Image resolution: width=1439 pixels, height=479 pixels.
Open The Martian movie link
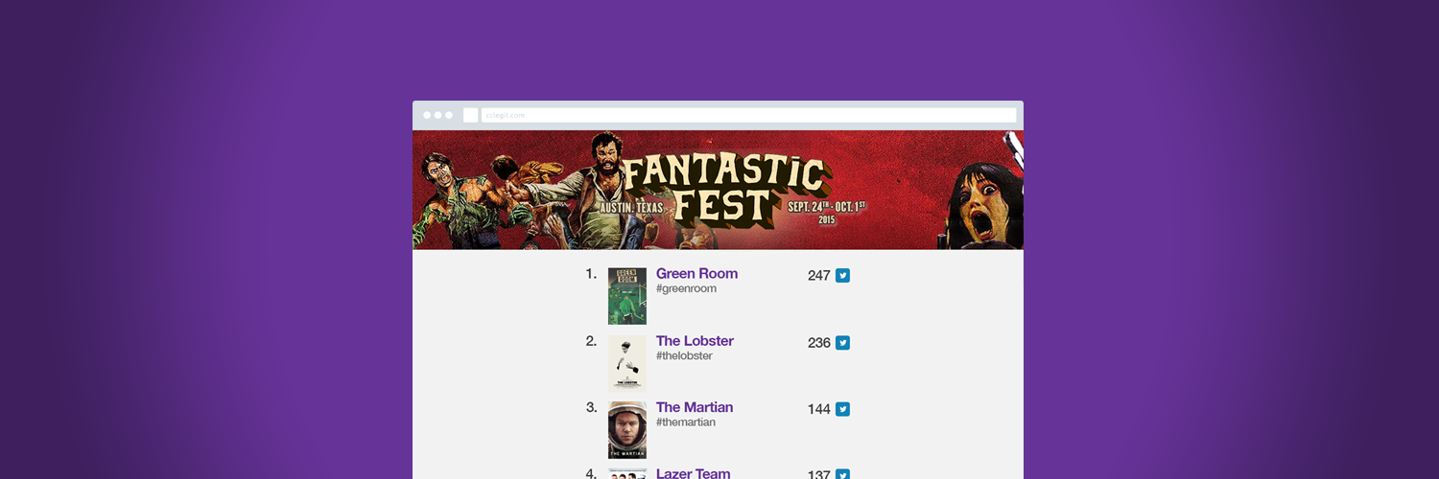(695, 407)
